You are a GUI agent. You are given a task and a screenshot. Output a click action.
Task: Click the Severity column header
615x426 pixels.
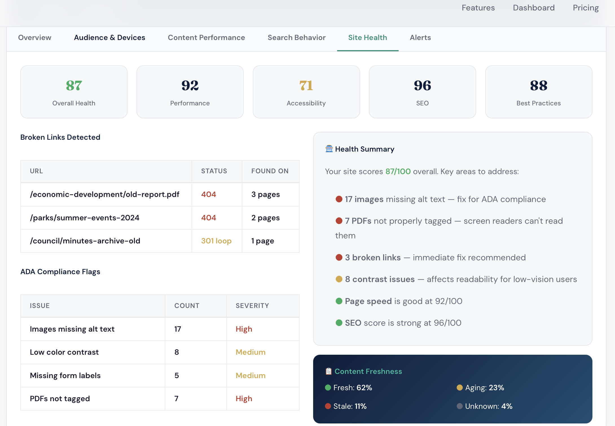[x=252, y=306]
